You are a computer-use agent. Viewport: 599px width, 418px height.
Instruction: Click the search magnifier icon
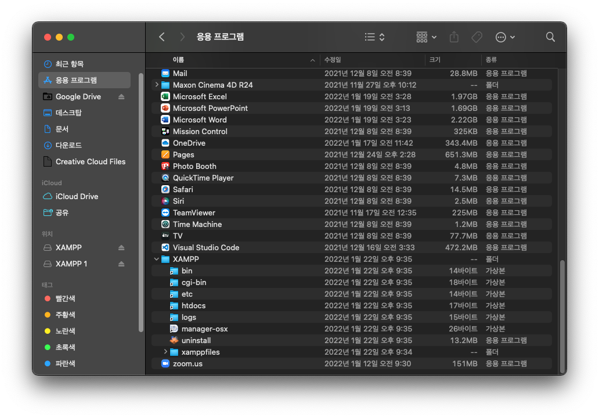pyautogui.click(x=550, y=37)
